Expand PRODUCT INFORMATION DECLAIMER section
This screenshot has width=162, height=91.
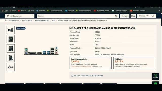112,76
